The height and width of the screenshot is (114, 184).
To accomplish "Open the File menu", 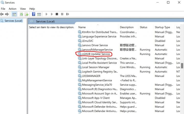I will tap(3, 9).
